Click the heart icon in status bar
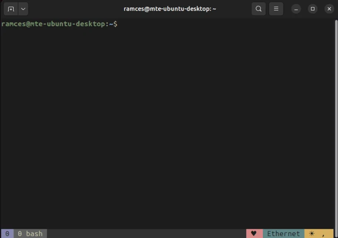Screen dimensions: 338x238 point(254,234)
